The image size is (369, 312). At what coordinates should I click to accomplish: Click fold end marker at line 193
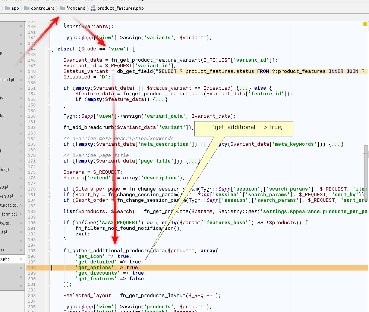tap(50, 240)
